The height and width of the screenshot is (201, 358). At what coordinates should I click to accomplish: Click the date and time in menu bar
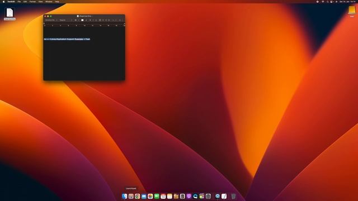tap(347, 2)
